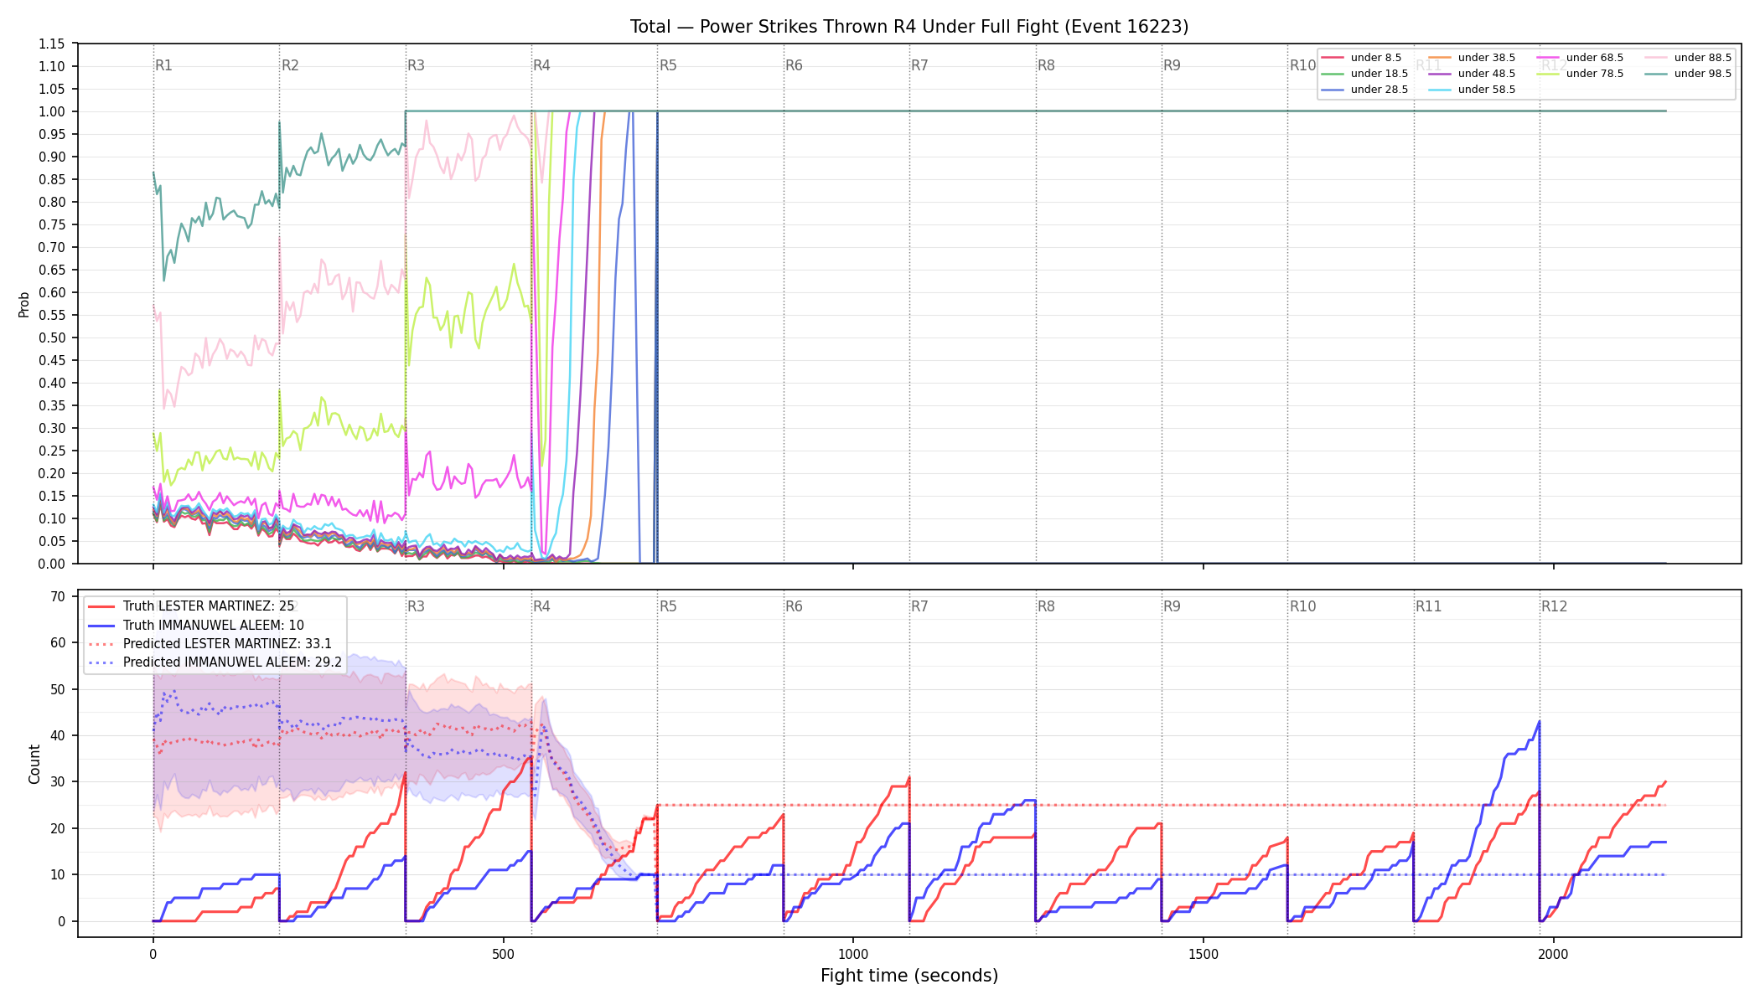1760x1005 pixels.
Task: Click the 'Fight time (seconds)' x-axis label
Action: pos(909,976)
